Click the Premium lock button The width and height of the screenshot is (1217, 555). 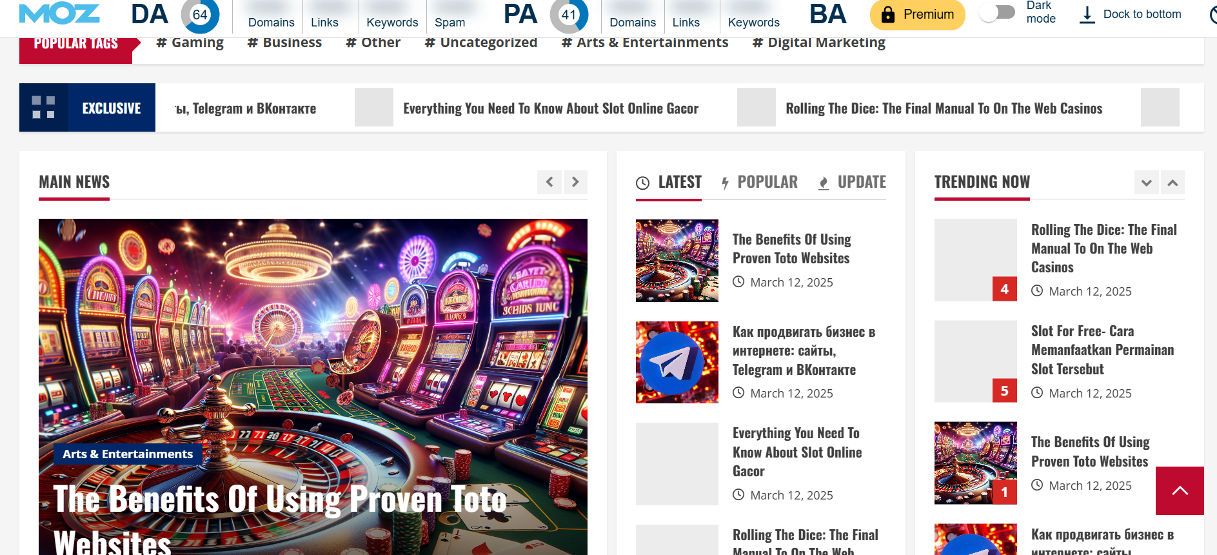[917, 14]
